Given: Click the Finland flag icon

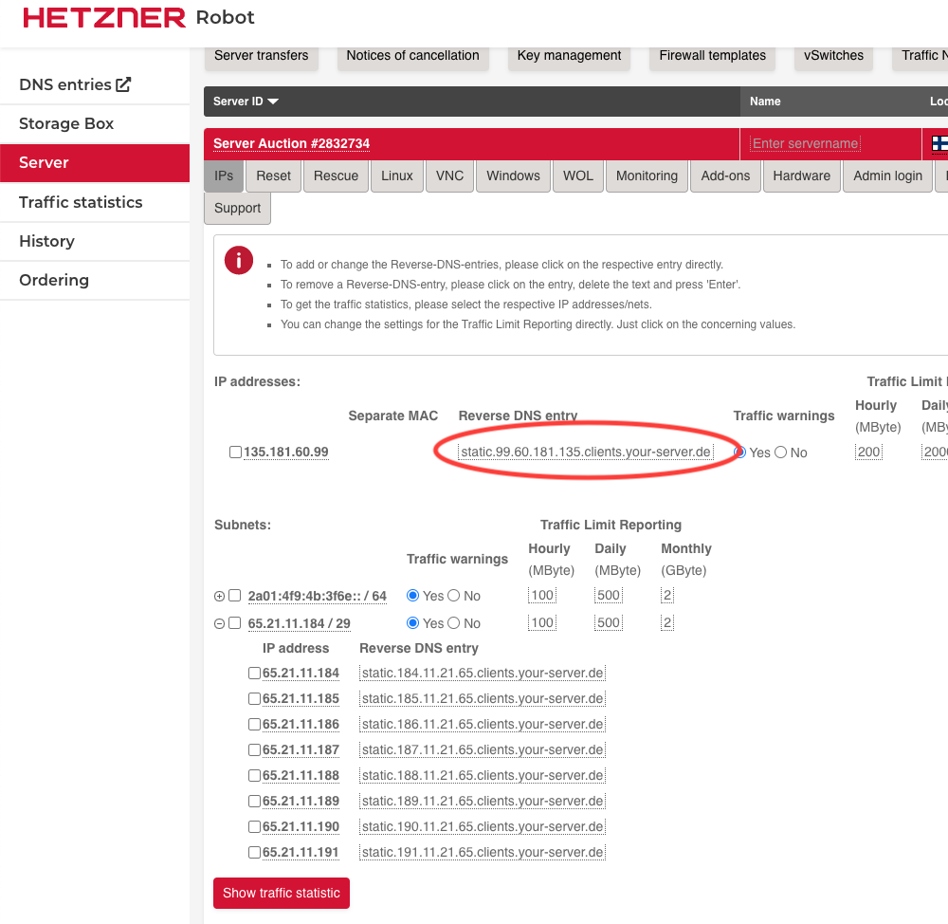Looking at the screenshot, I should pyautogui.click(x=939, y=143).
